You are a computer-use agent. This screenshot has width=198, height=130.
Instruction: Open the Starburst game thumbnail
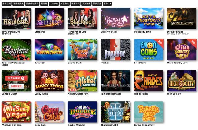(49, 19)
